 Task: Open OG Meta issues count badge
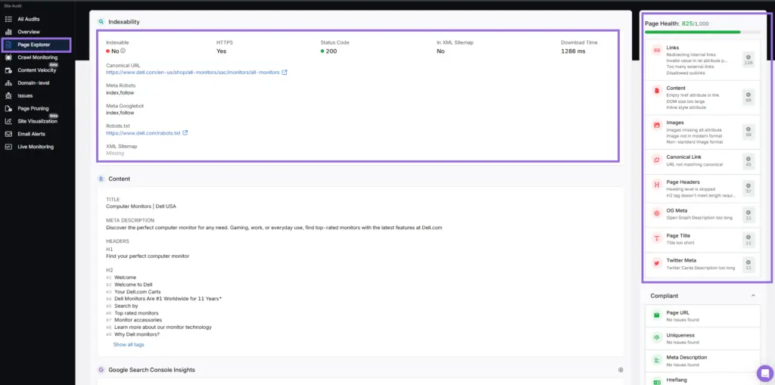[749, 215]
